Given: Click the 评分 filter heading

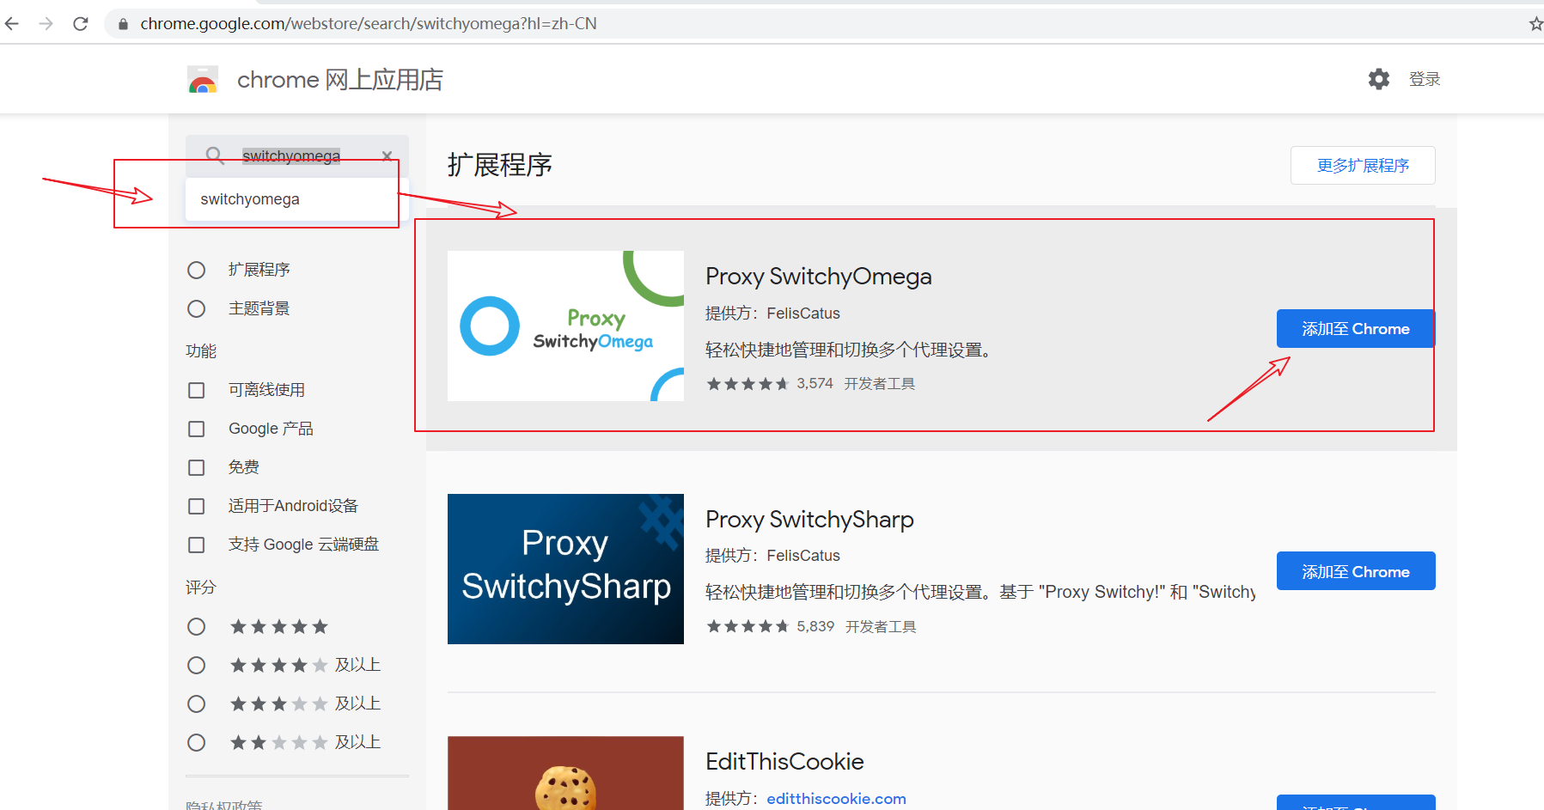Looking at the screenshot, I should click(x=201, y=588).
